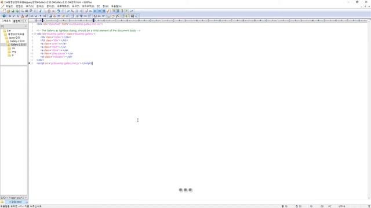Apply Bold tag from HTML toolbar
The image size is (371, 208).
coord(9,16)
